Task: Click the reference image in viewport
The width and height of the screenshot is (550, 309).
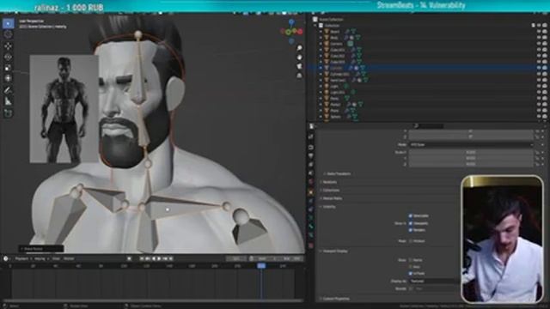Action: tap(64, 109)
